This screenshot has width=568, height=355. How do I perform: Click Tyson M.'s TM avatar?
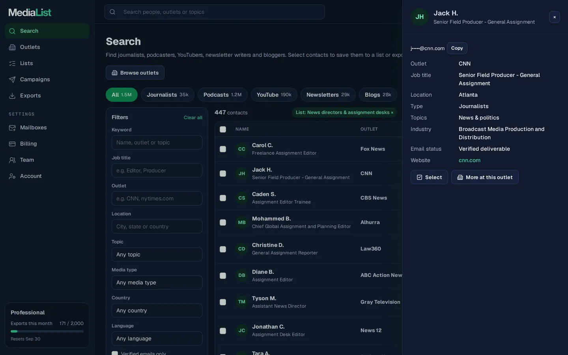242,302
